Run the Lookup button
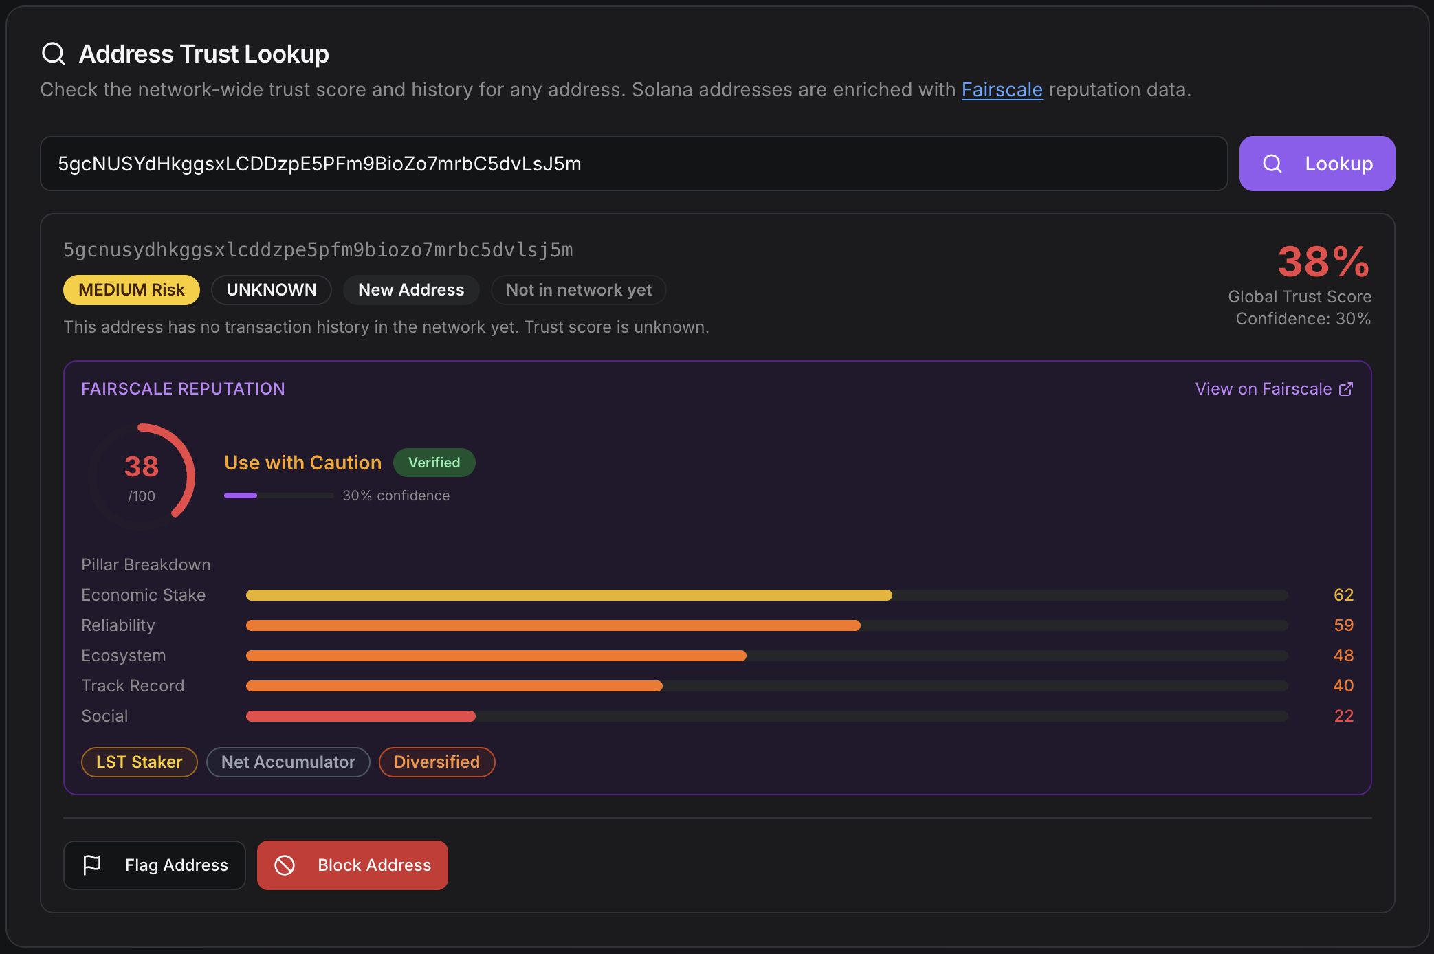The image size is (1434, 954). (1317, 164)
